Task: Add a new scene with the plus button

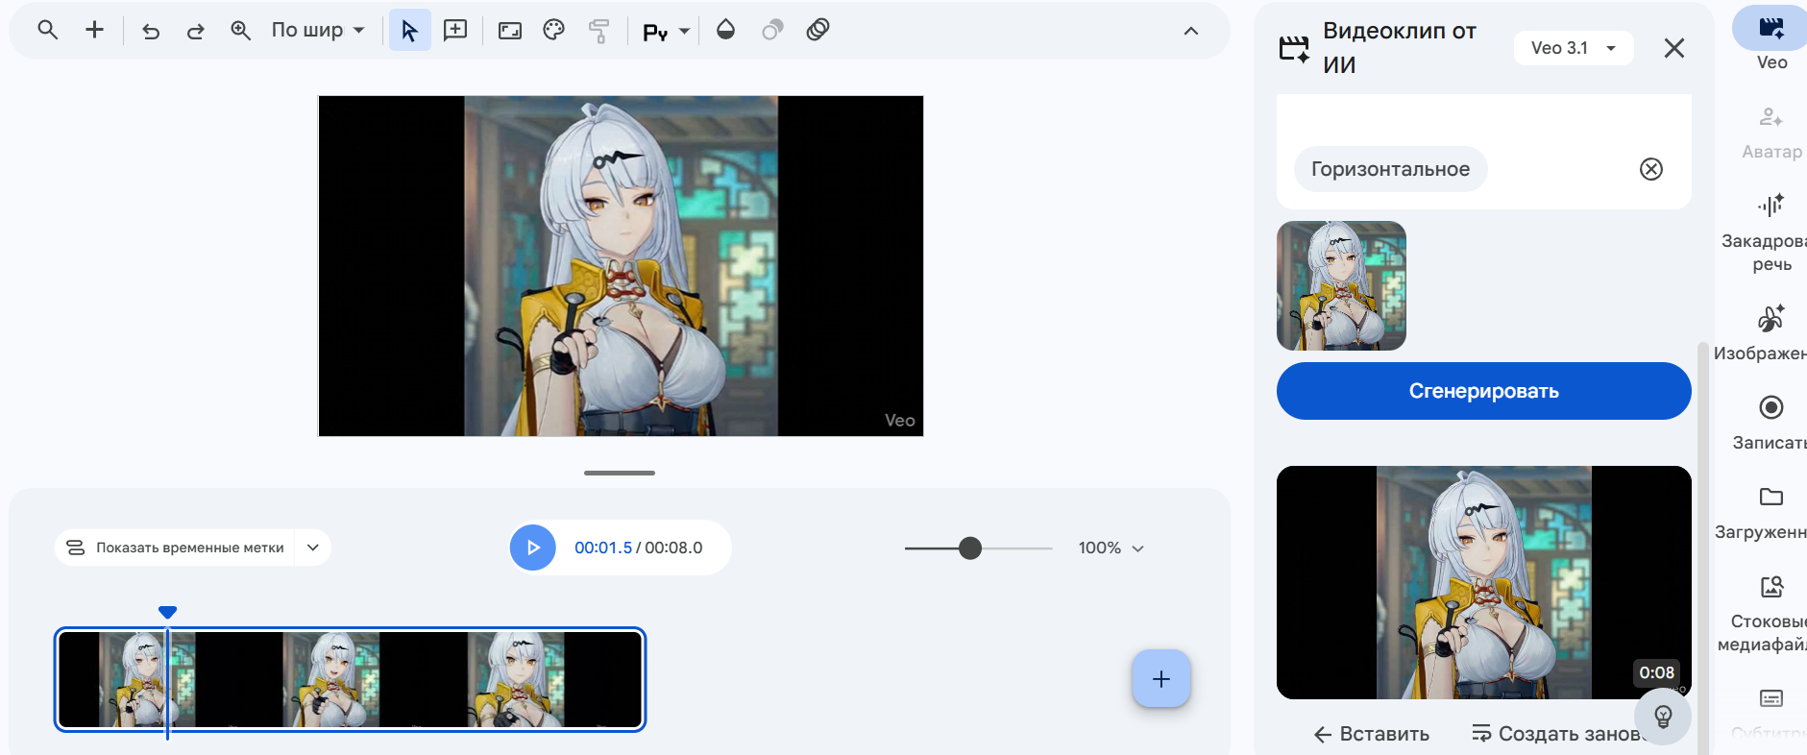Action: click(x=1161, y=679)
